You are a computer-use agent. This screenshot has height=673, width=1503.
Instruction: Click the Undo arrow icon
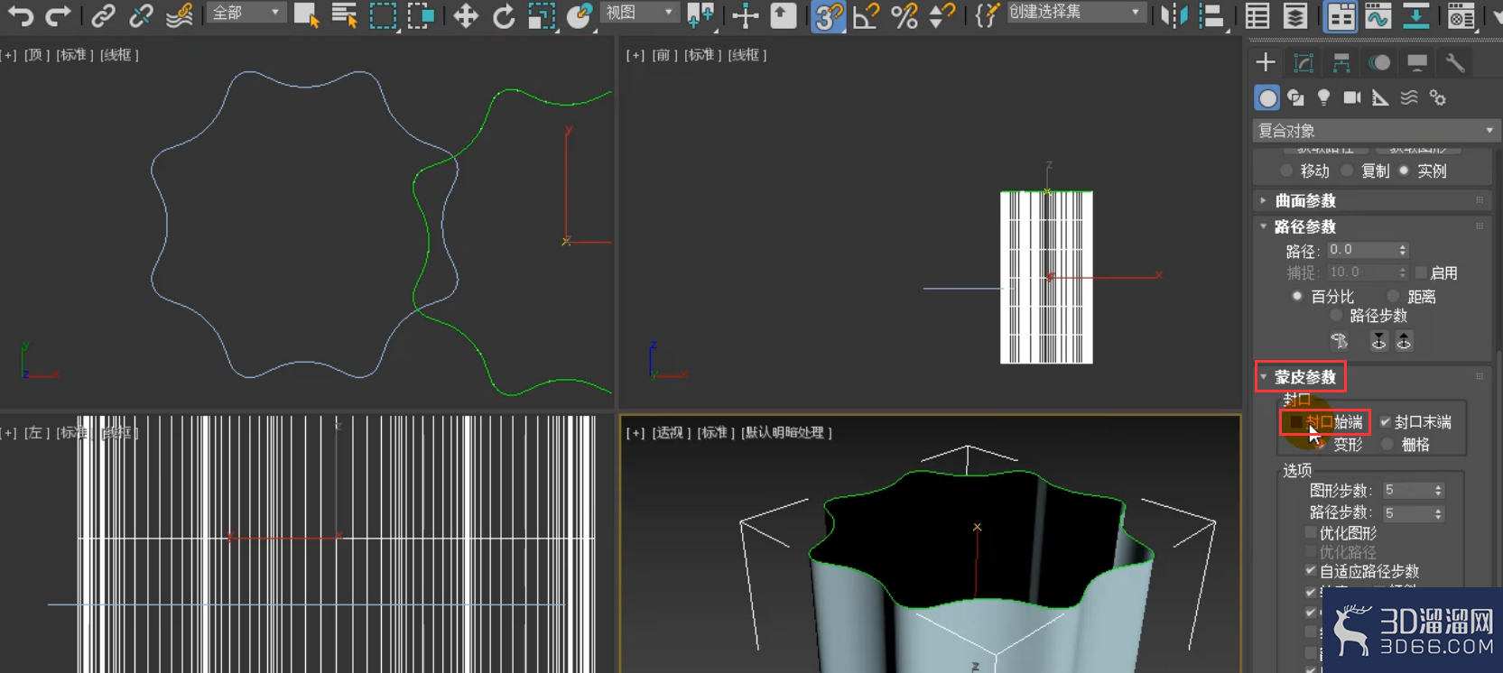(x=21, y=15)
